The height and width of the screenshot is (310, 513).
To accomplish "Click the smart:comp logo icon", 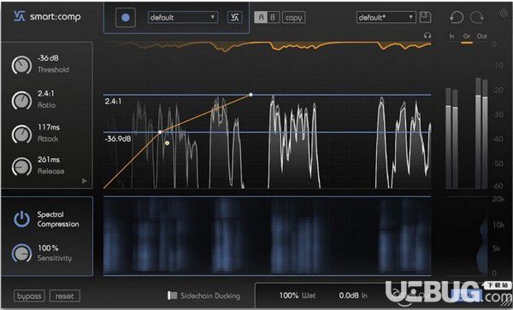I will pyautogui.click(x=20, y=16).
